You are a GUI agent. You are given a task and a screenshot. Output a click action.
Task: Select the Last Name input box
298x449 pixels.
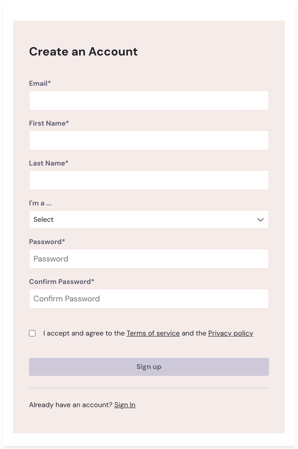(149, 180)
